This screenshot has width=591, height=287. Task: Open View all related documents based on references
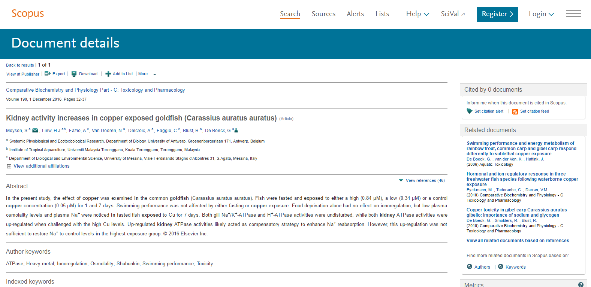(x=518, y=241)
